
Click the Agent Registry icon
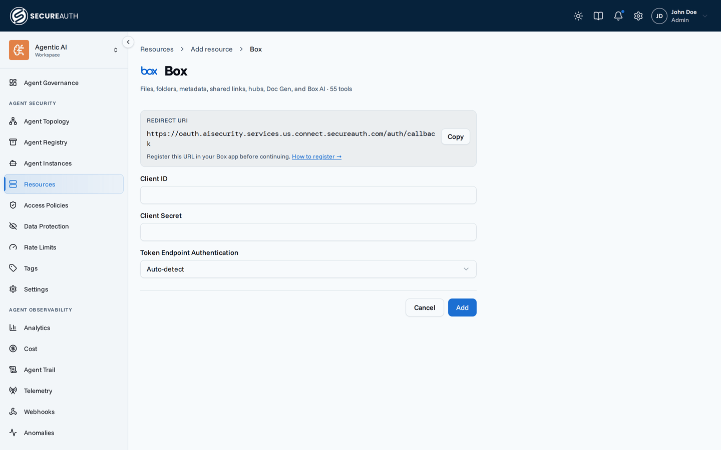tap(13, 142)
